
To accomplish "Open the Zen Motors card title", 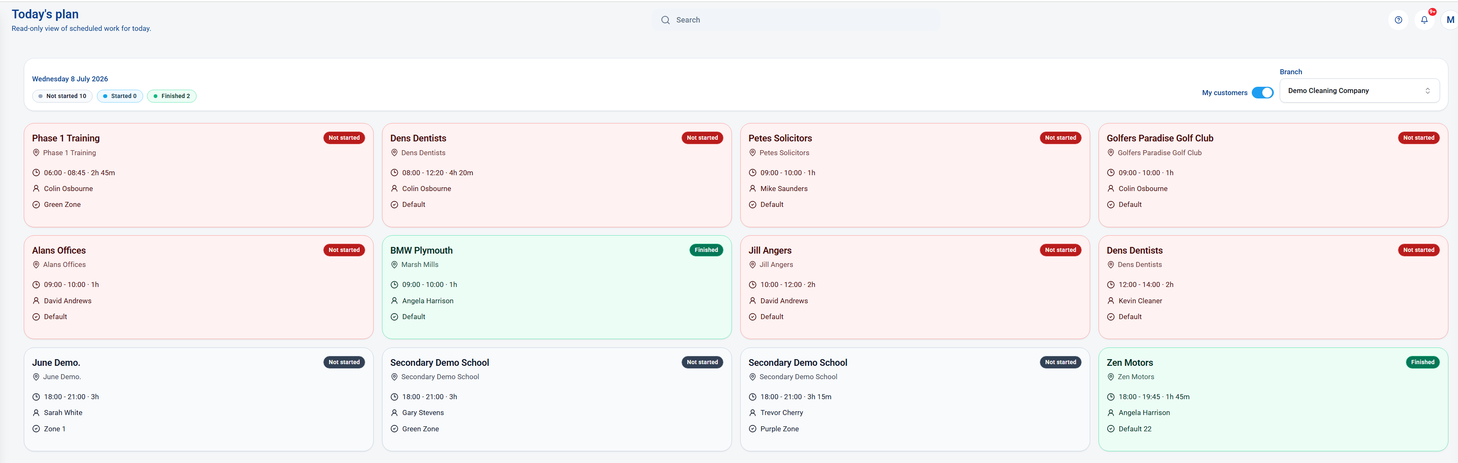I will click(x=1129, y=363).
